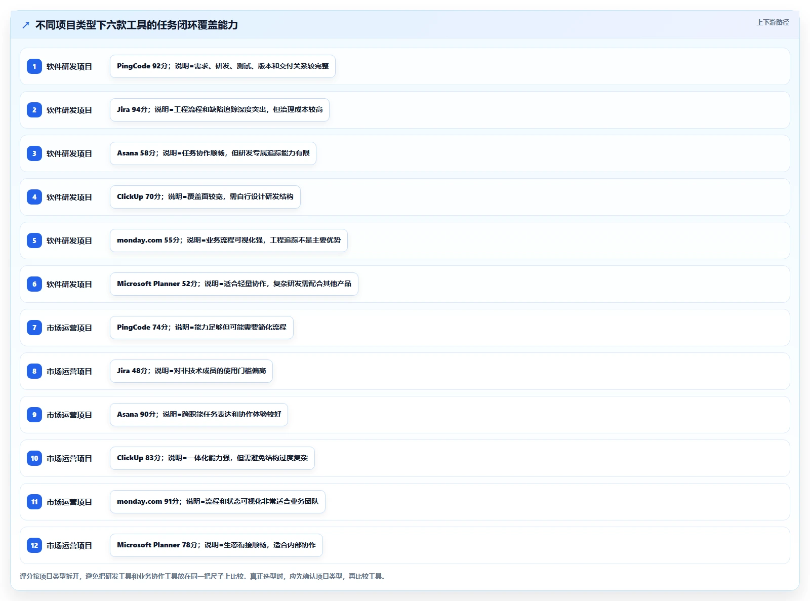Click the PingCode 92分 card
Image resolution: width=810 pixels, height=601 pixels.
223,66
